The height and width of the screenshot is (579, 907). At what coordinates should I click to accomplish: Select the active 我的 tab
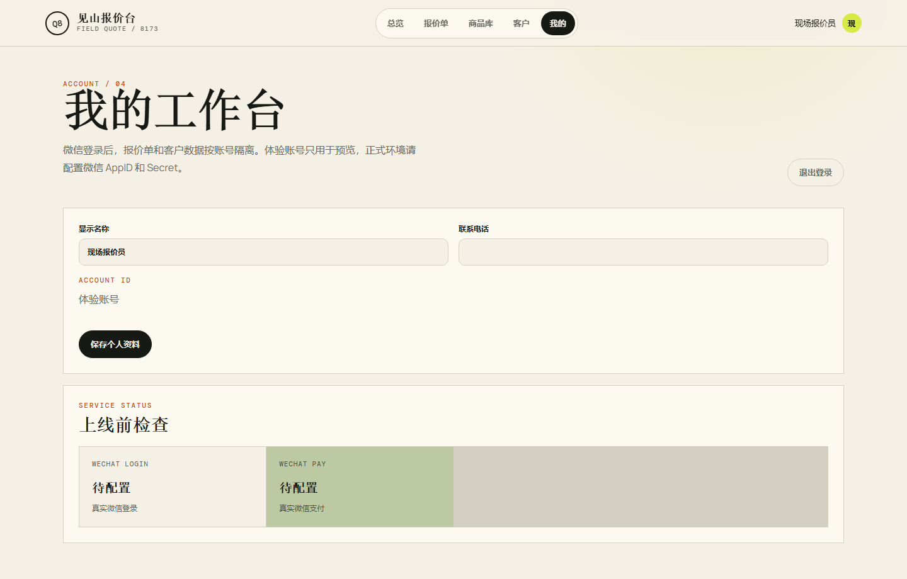(x=558, y=23)
